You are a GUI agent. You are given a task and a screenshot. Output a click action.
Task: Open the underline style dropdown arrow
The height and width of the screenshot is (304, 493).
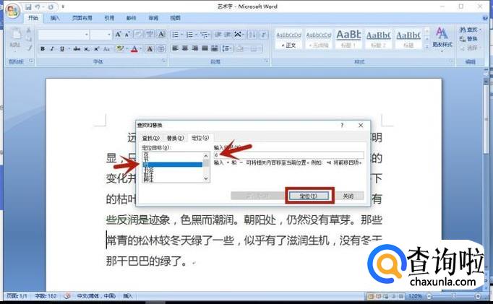tap(69, 48)
